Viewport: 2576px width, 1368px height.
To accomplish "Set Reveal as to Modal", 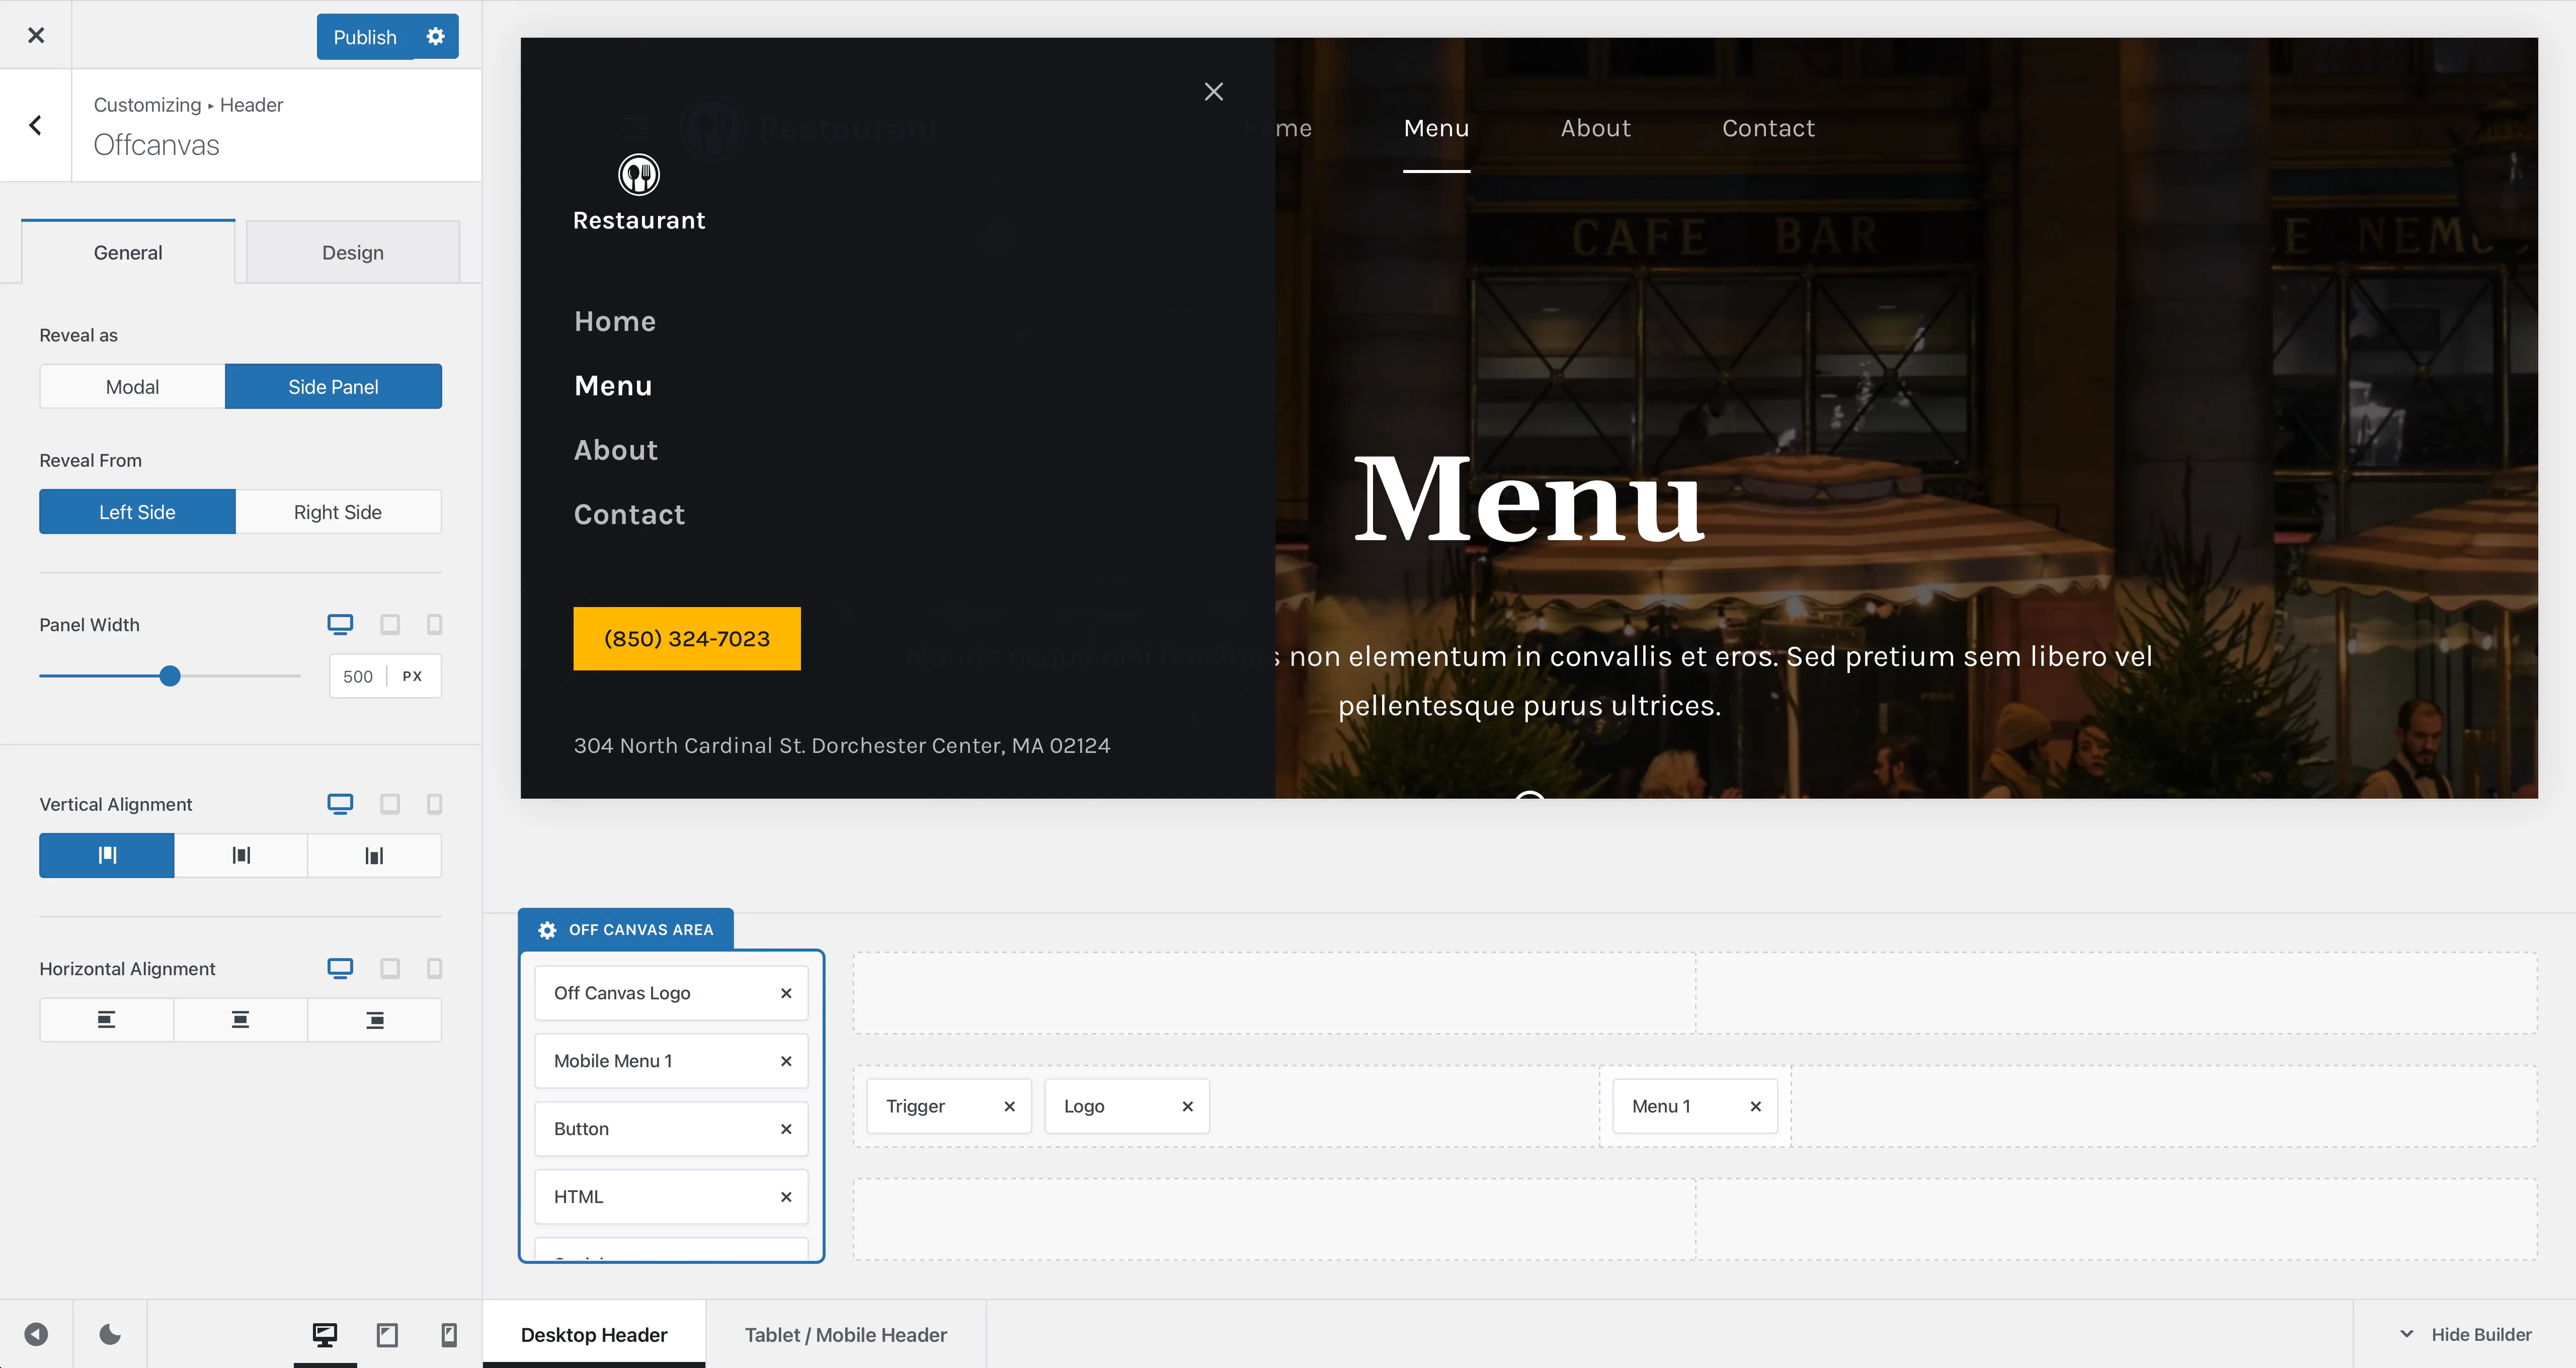I will (132, 387).
